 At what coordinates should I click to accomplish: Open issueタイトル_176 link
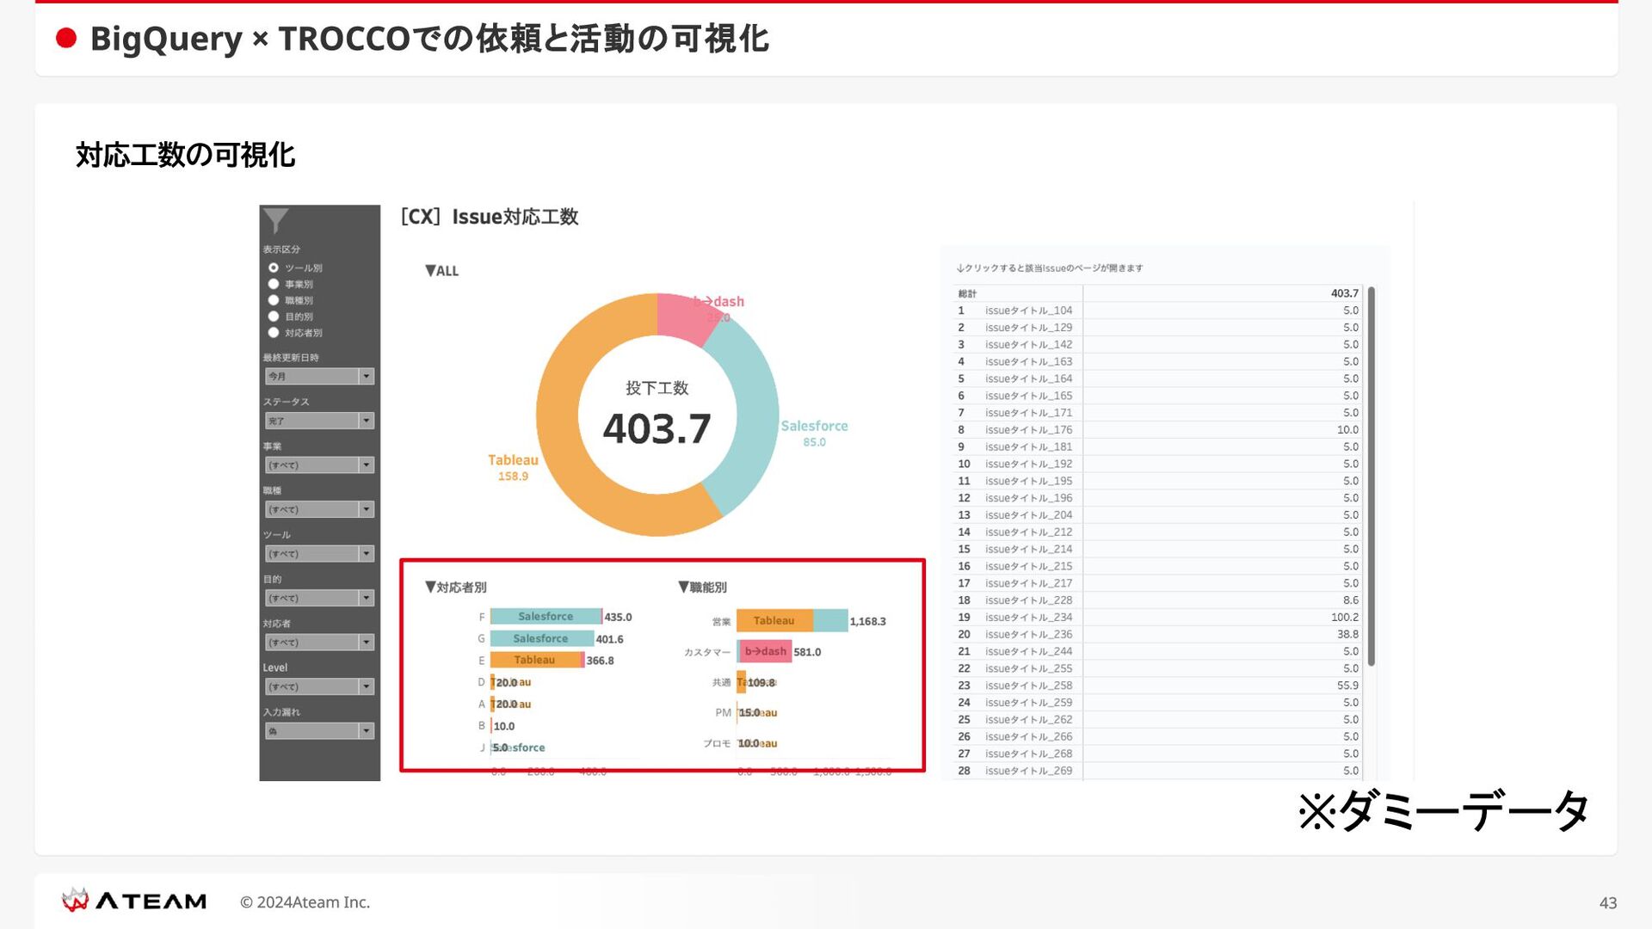point(1028,430)
